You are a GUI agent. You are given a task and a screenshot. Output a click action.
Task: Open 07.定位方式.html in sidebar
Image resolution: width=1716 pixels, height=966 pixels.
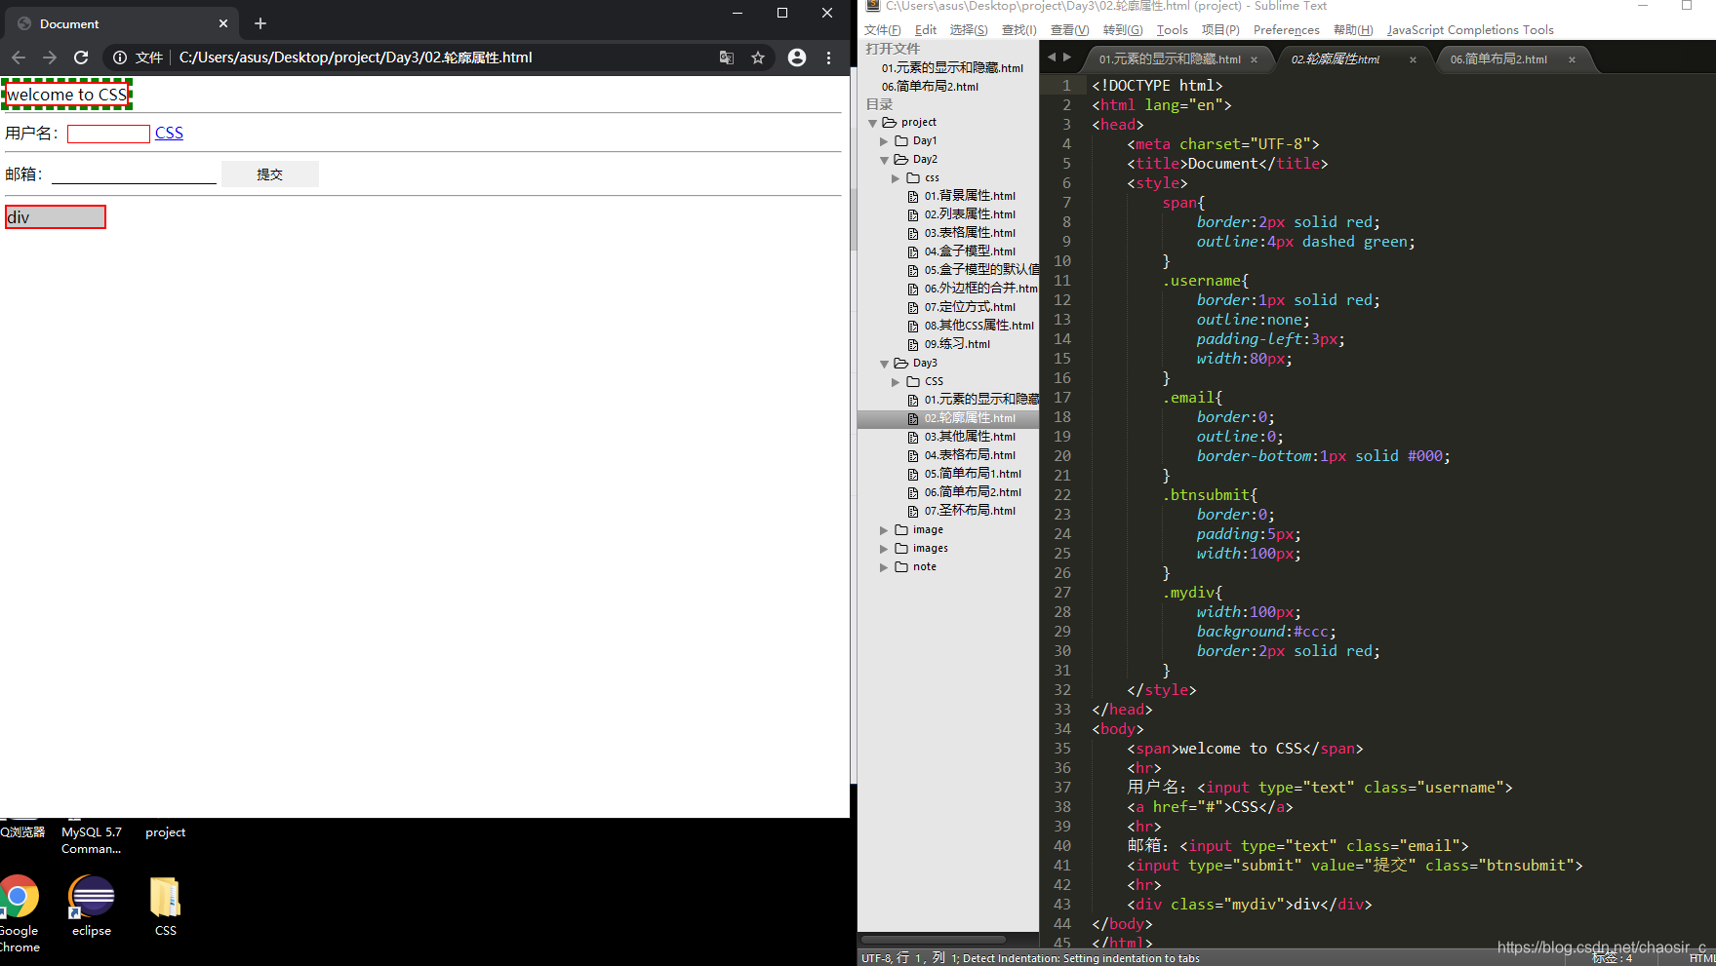click(x=970, y=307)
